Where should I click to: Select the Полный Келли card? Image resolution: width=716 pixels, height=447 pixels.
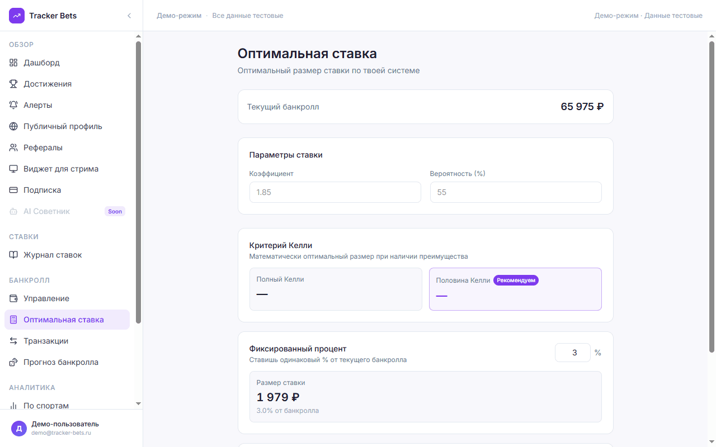point(336,289)
